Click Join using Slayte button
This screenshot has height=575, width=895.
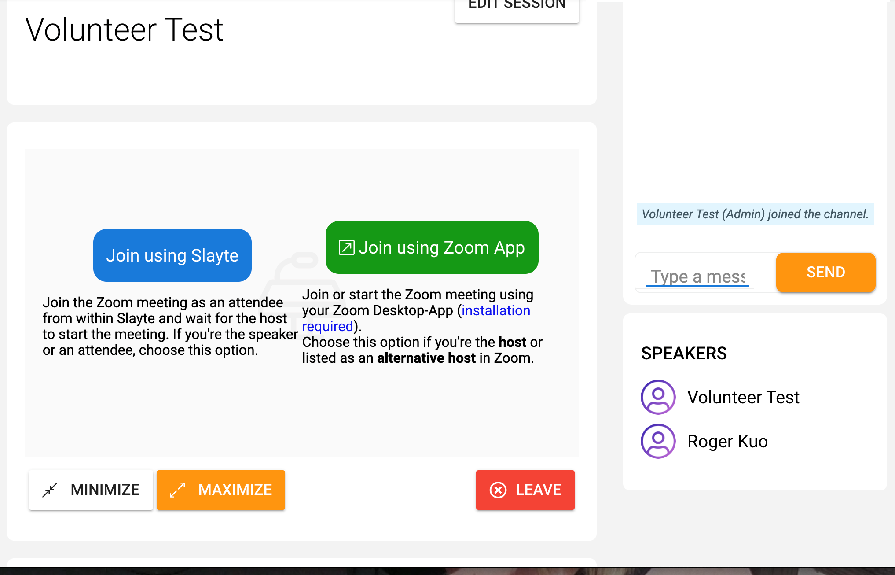click(172, 255)
